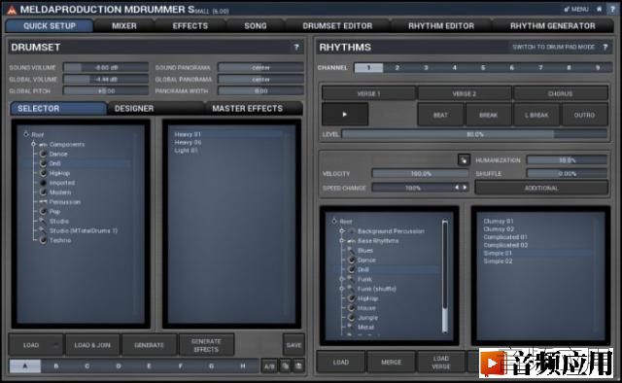This screenshot has width=622, height=383.
Task: Click the play button in Rhythms panel
Action: click(345, 115)
